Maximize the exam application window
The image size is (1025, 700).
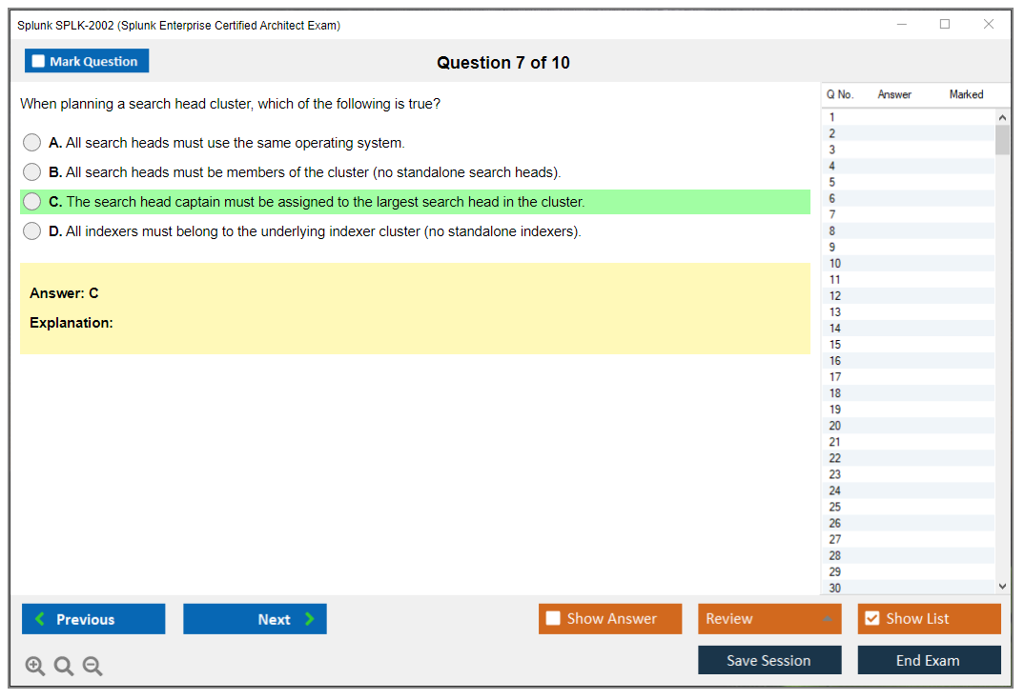[945, 25]
